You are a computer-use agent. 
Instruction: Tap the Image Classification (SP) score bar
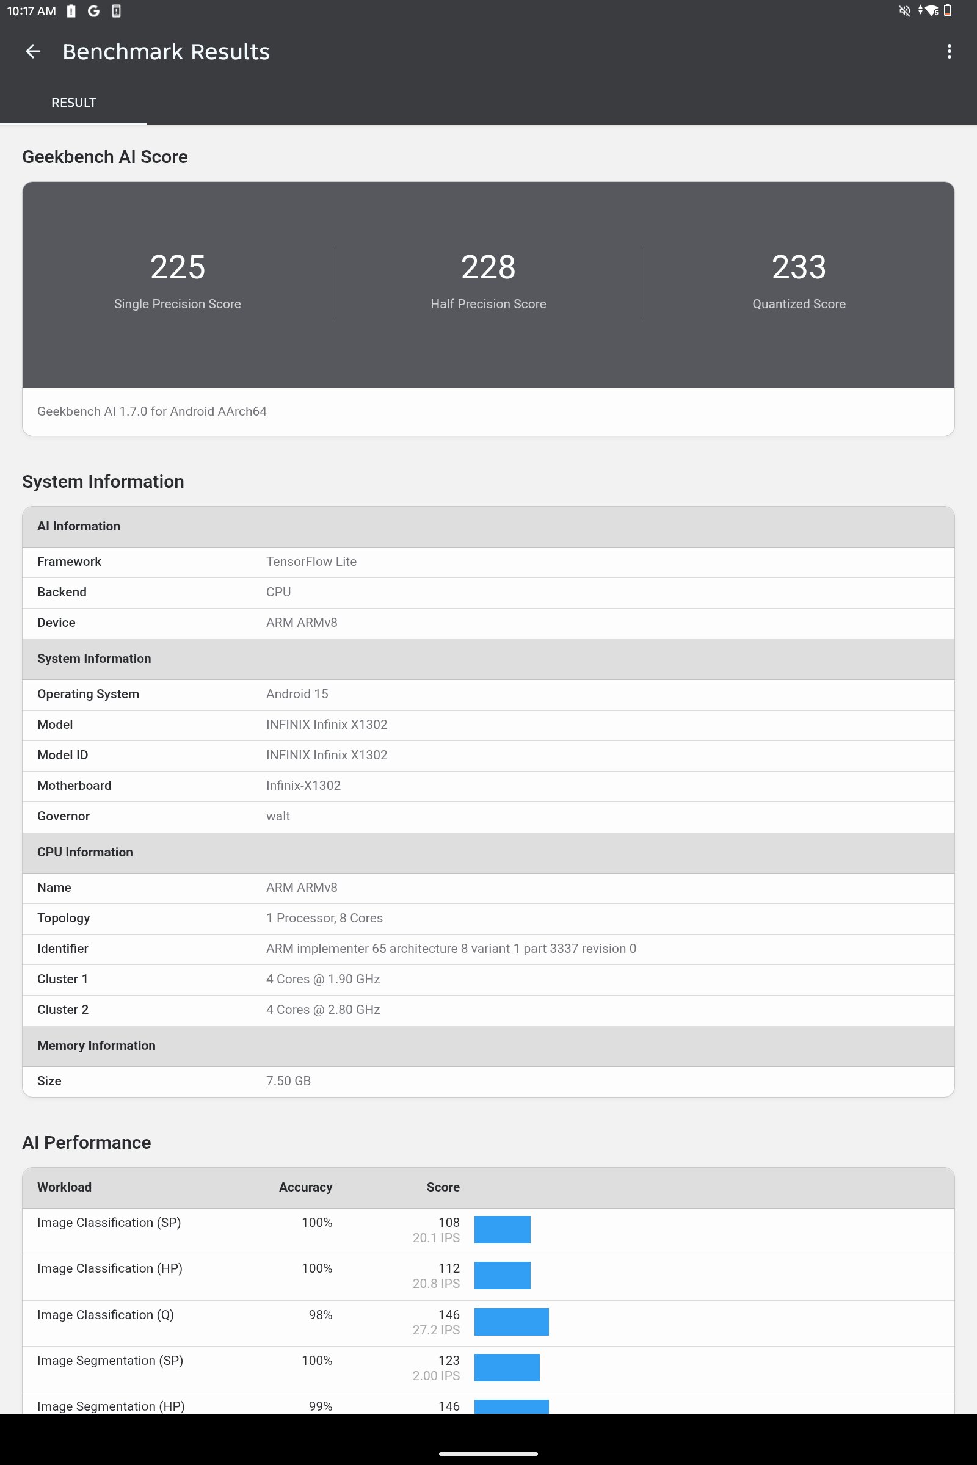[x=502, y=1229]
